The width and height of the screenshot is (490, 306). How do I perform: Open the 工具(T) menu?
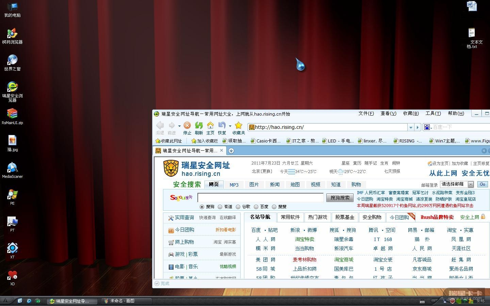(x=433, y=114)
